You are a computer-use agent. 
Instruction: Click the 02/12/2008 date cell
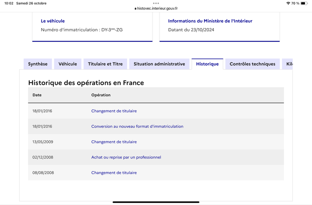(43, 157)
